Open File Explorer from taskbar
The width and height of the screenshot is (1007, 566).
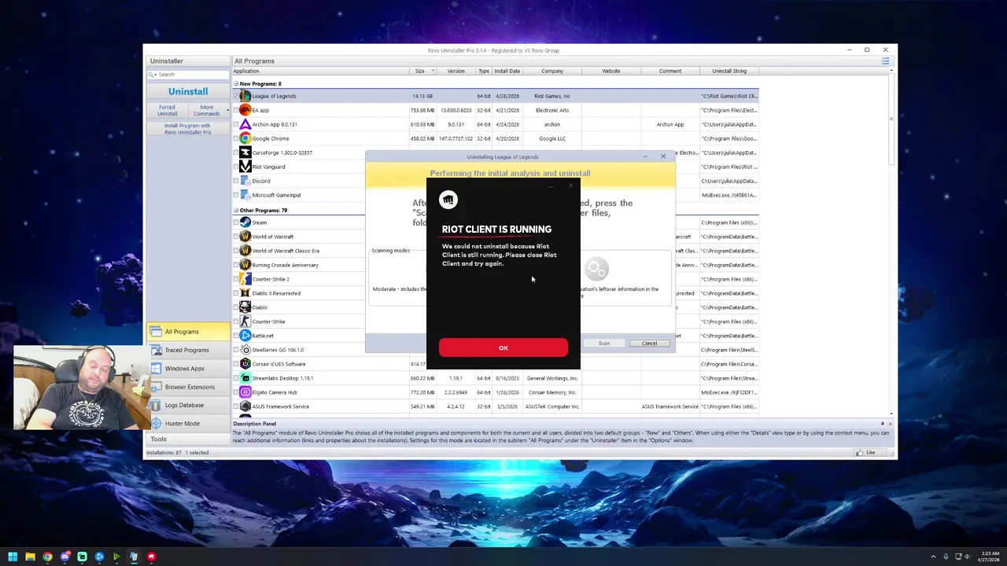[x=30, y=557]
